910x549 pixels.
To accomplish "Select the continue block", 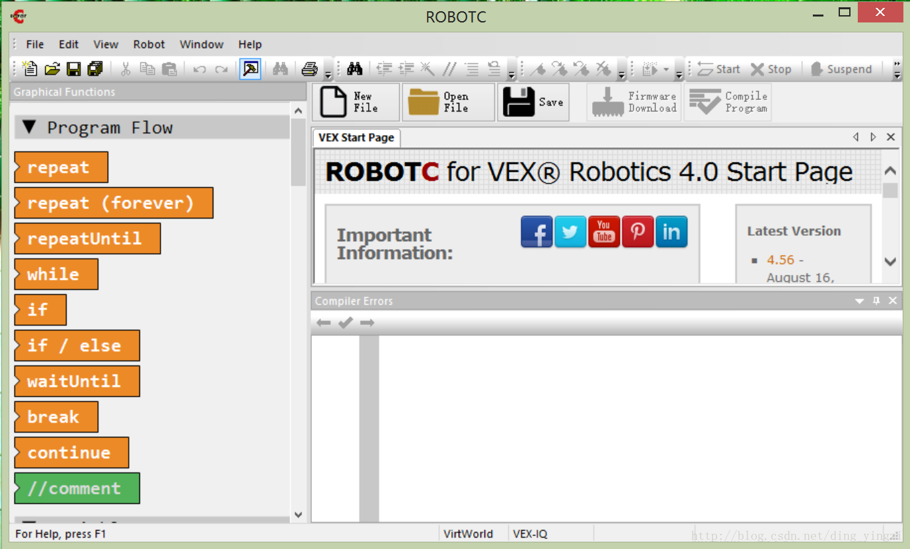I will tap(71, 453).
